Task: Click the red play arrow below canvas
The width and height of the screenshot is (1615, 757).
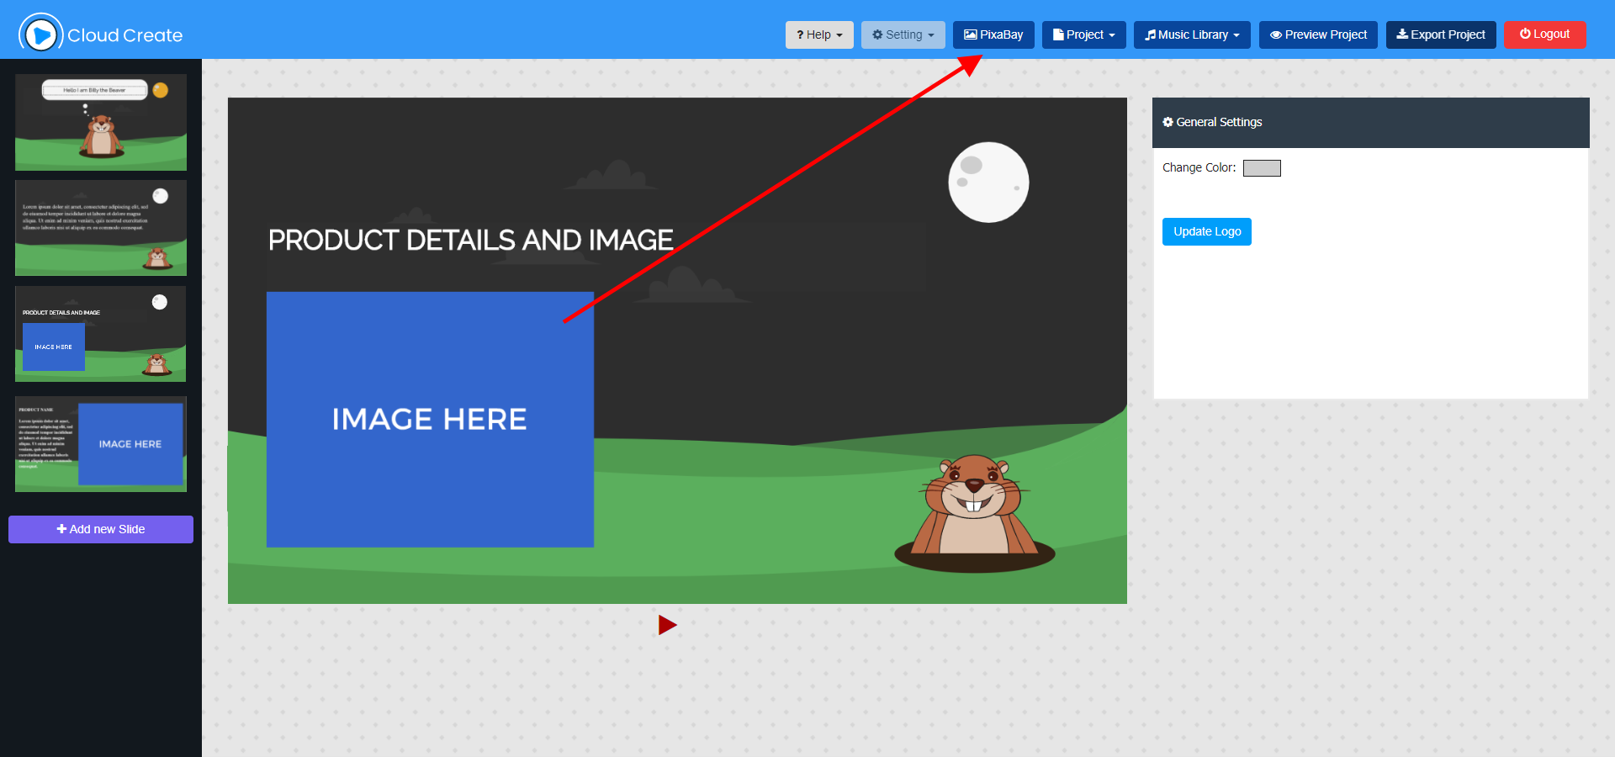Action: coord(667,625)
